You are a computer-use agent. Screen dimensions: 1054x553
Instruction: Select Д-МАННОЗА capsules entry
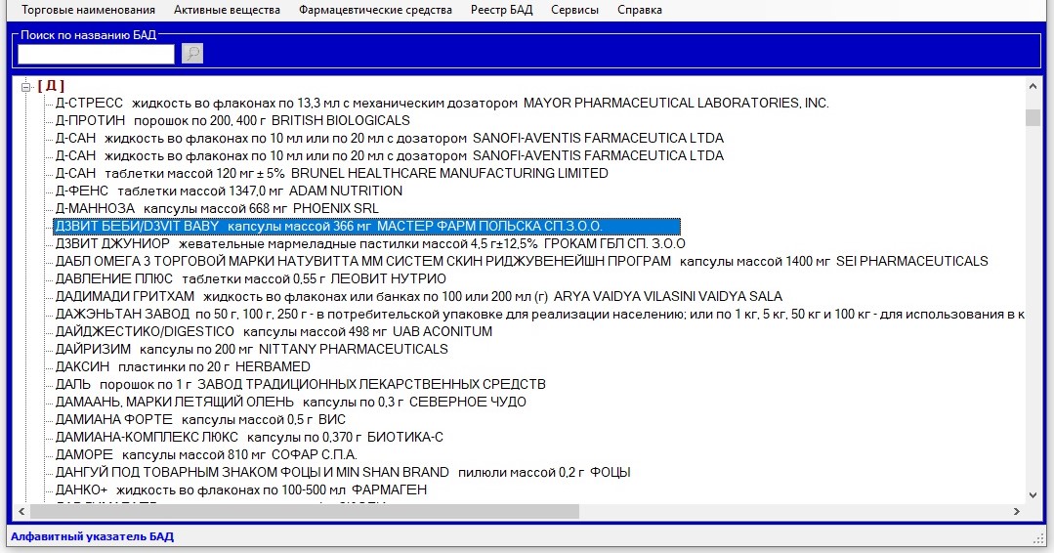point(217,208)
